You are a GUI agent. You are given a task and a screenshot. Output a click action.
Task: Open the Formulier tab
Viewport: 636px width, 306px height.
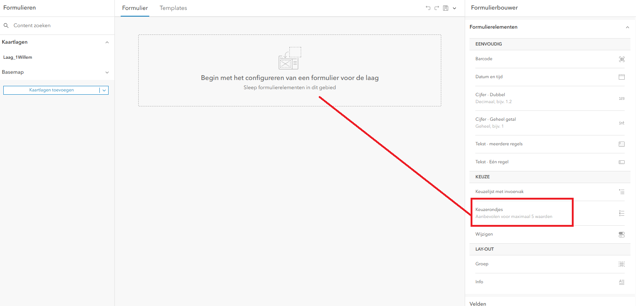tap(135, 8)
